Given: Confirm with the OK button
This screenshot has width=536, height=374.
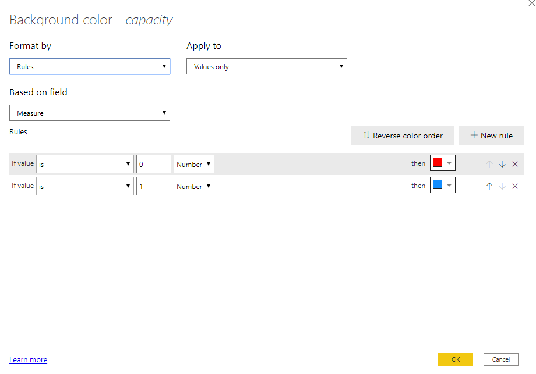Looking at the screenshot, I should (456, 359).
